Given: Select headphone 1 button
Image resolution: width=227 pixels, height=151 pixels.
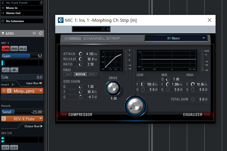Looking at the screenshot, I should click(5, 147).
